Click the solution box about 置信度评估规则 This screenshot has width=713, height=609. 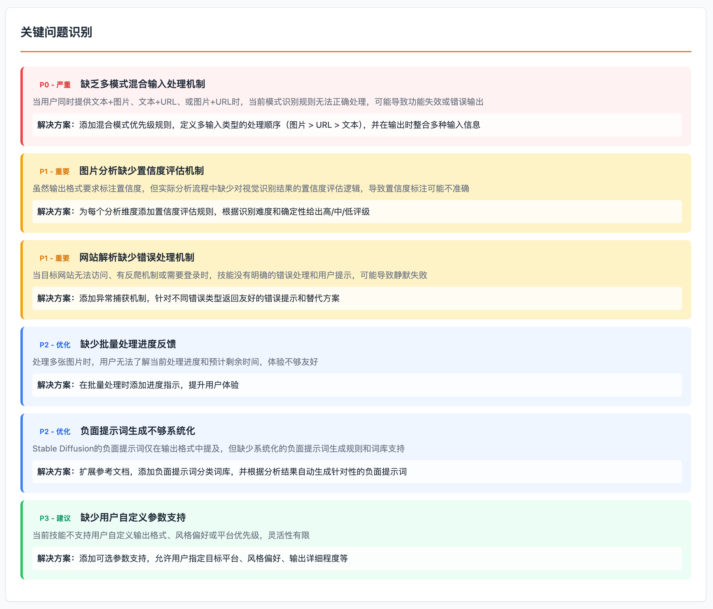tap(357, 211)
